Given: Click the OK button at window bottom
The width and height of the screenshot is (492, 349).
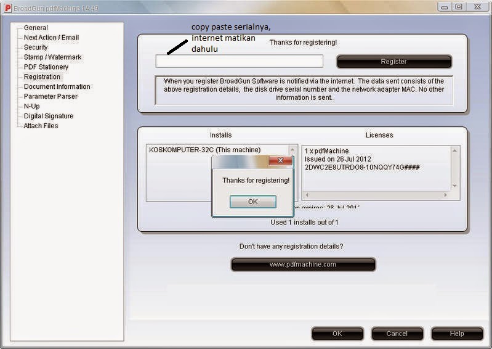Looking at the screenshot, I should pyautogui.click(x=337, y=334).
